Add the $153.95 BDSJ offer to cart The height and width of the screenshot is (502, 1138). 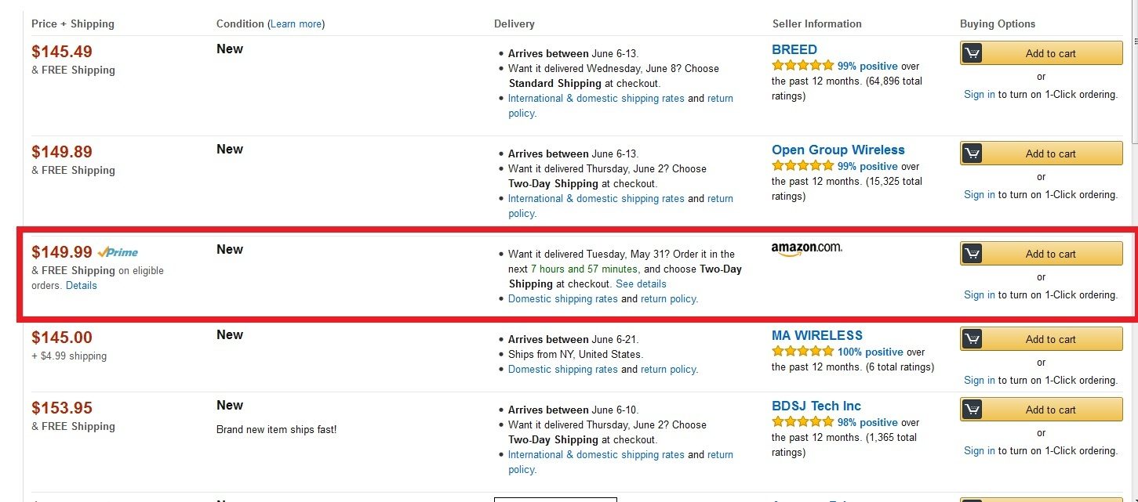(x=1050, y=410)
